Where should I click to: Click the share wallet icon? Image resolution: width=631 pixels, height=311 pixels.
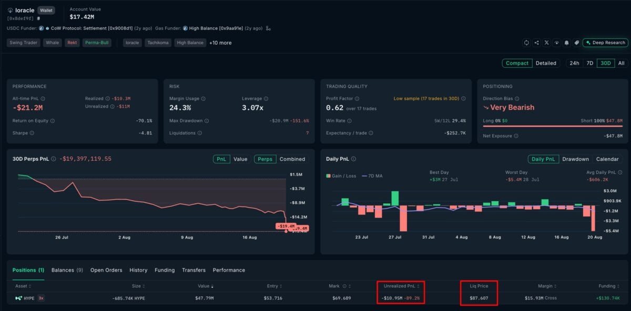(536, 43)
